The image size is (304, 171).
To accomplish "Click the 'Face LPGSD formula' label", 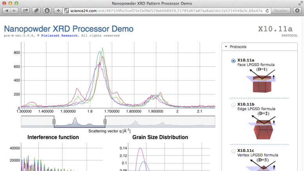I will [256, 65].
